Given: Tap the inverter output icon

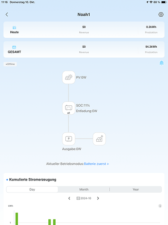Looking at the screenshot, I should click(69, 139).
